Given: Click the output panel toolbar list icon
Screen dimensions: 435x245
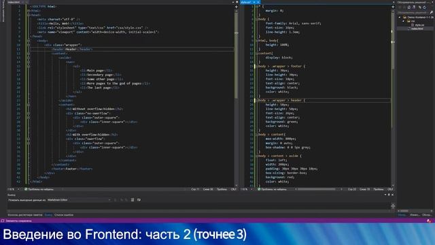Looking at the screenshot, I should tap(133, 199).
